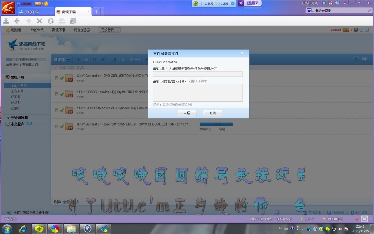The image size is (374, 234).
Task: Check the Jessica x f(x) Krystal task checkbox
Action: [x=56, y=94]
